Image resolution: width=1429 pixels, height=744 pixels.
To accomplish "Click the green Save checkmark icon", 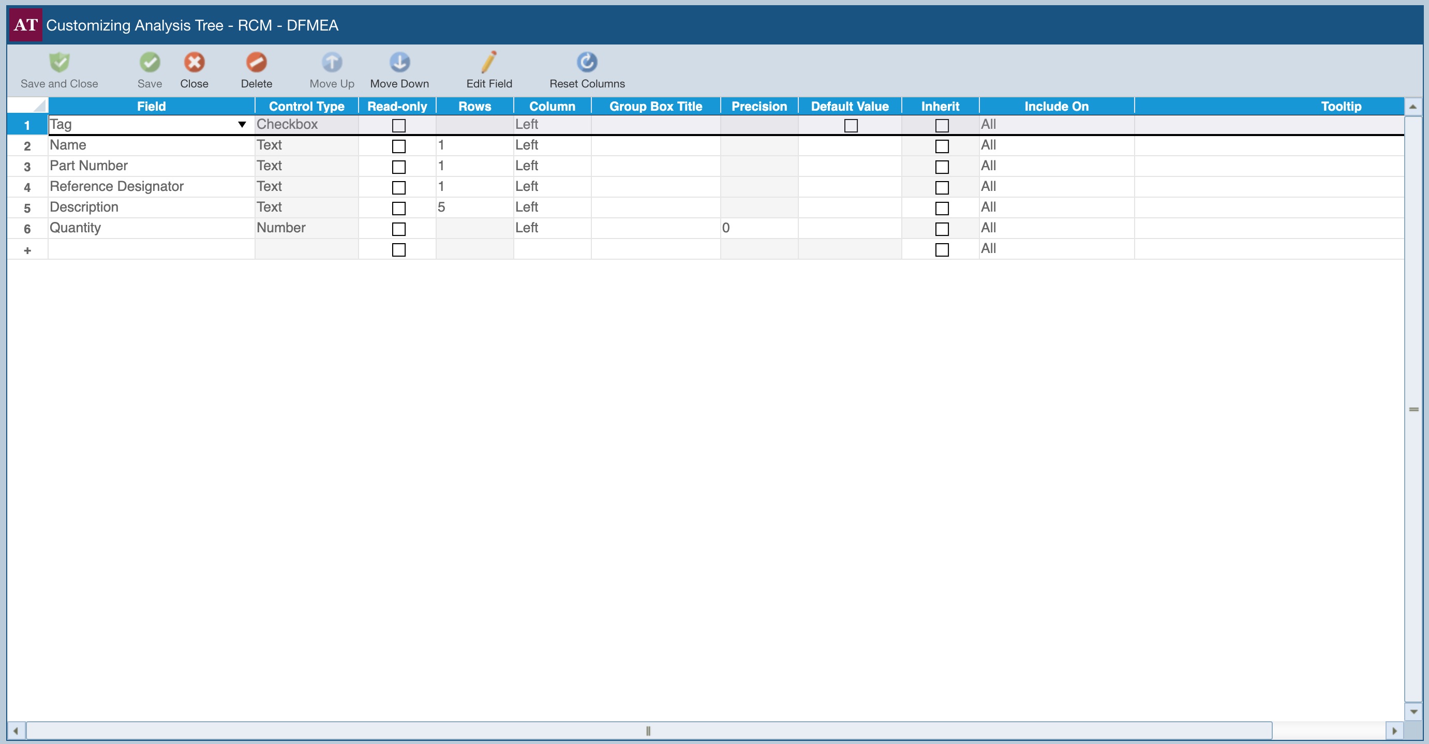I will coord(150,62).
